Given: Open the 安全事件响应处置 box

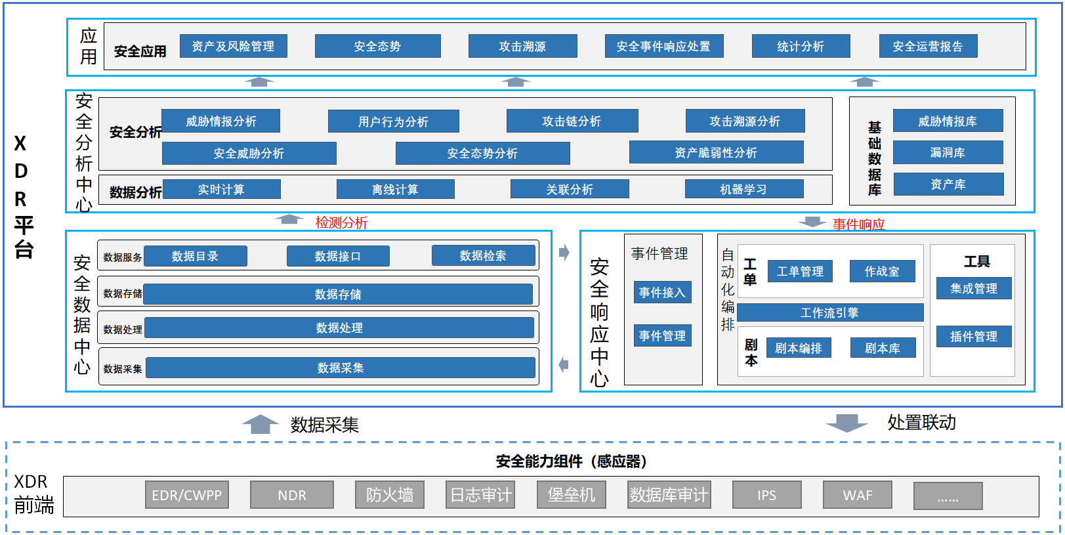Looking at the screenshot, I should coord(663,47).
